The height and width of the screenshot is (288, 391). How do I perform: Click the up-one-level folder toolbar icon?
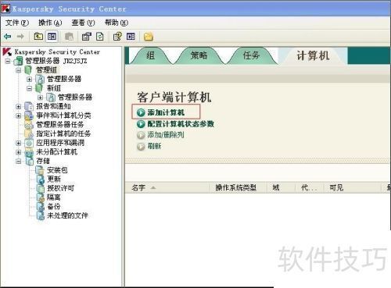pyautogui.click(x=38, y=37)
